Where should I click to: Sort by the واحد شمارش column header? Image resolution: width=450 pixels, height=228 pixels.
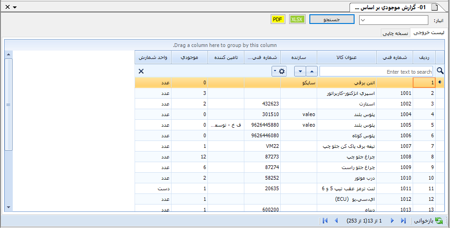pos(153,58)
